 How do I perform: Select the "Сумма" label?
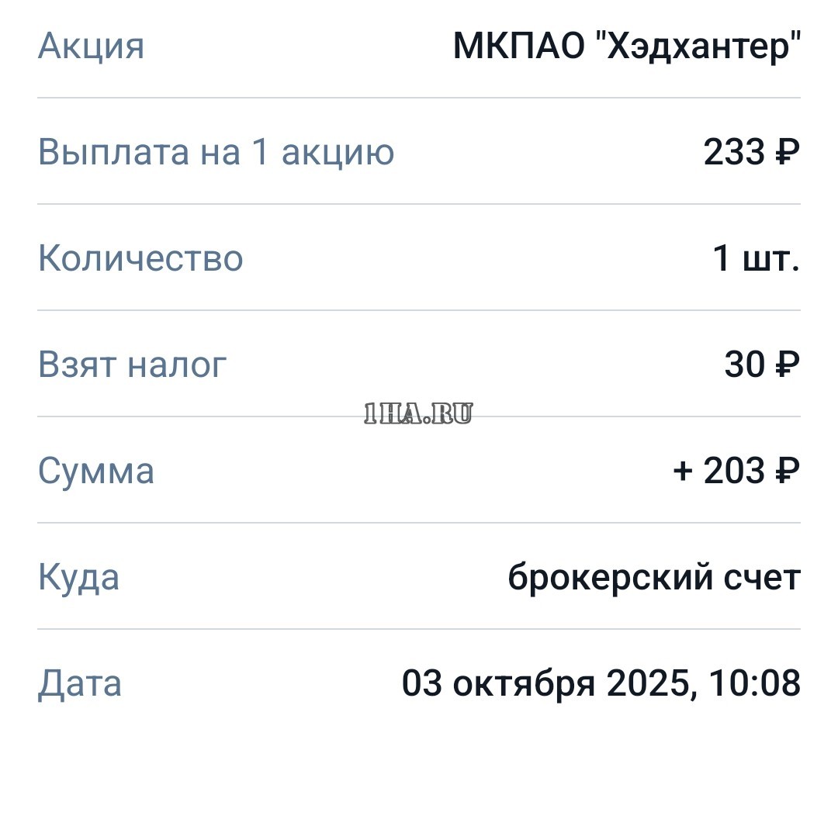96,471
